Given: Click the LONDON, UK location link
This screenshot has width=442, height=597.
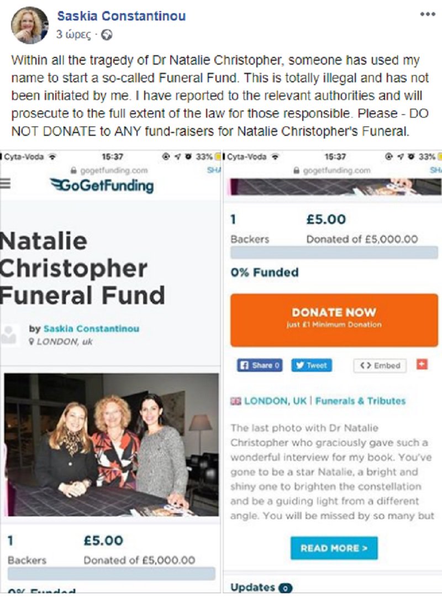Looking at the screenshot, I should point(275,401).
